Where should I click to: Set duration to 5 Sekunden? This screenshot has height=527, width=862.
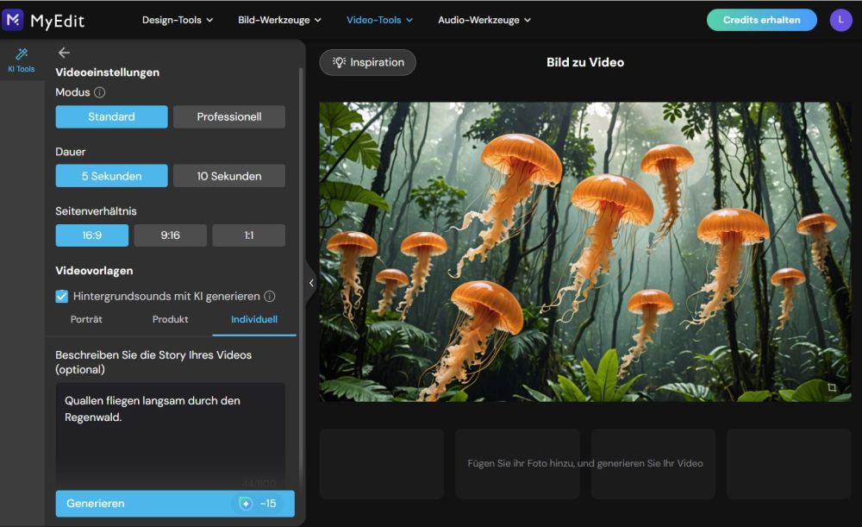pyautogui.click(x=111, y=176)
